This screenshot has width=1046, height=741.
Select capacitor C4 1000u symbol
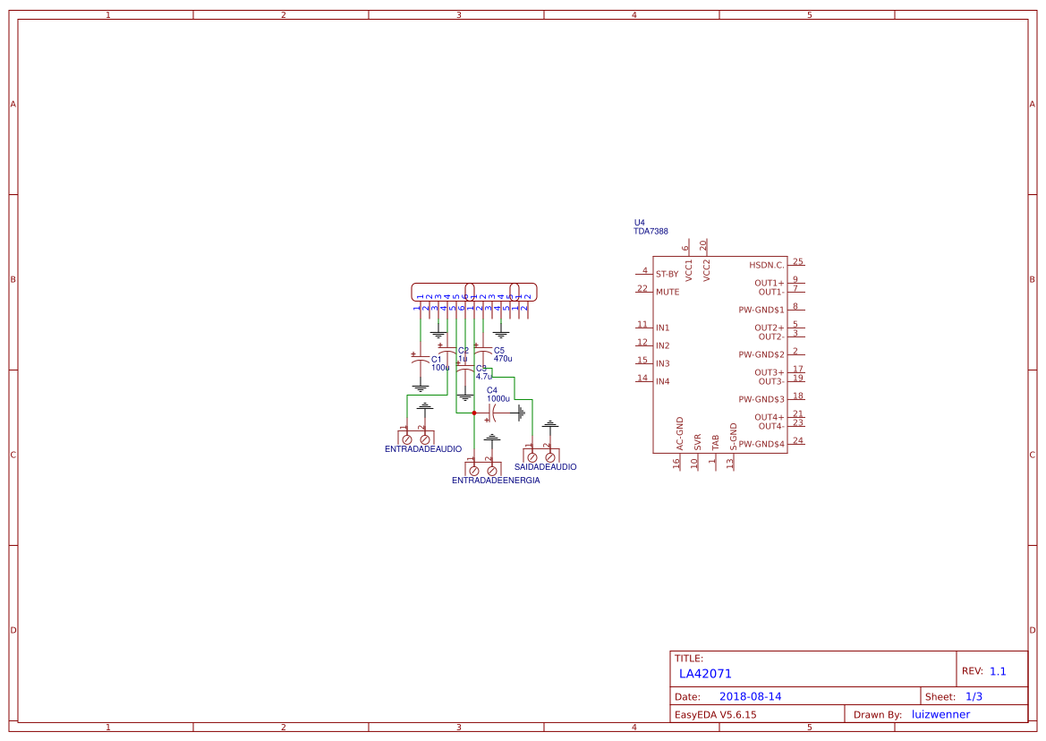point(492,413)
